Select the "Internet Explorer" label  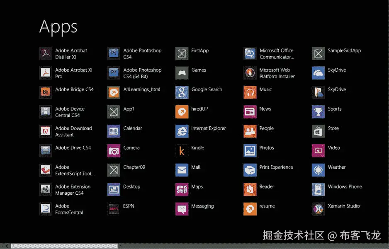pyautogui.click(x=209, y=128)
